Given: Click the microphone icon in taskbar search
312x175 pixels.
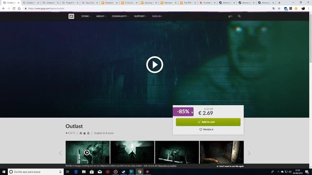Looking at the screenshot, I should 60,172.
